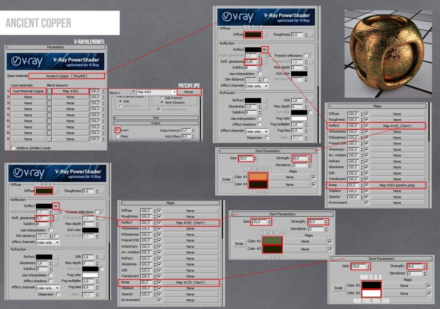Toggle the Invert checkbox in Output
This screenshot has width=440, height=309.
click(117, 130)
